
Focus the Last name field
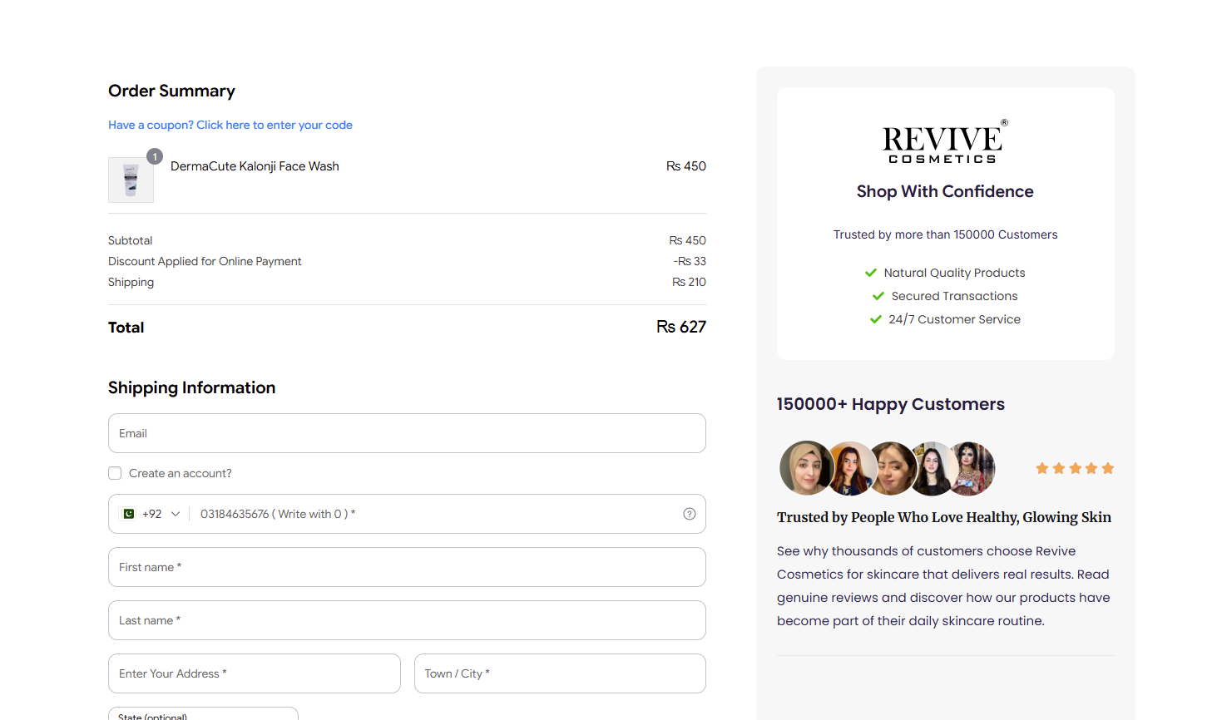tap(407, 620)
